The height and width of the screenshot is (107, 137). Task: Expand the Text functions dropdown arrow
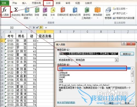click(x=53, y=18)
